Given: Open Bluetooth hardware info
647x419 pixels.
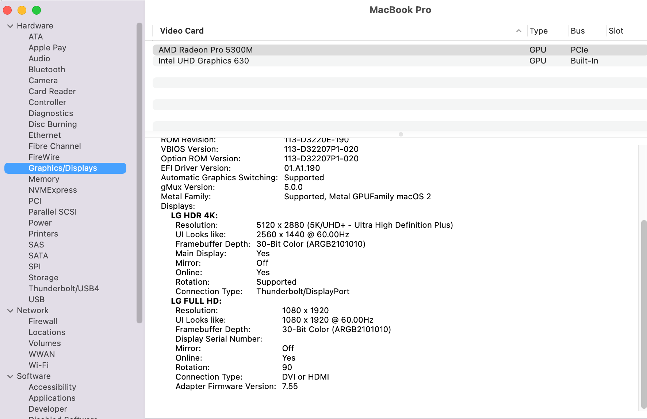Looking at the screenshot, I should tap(47, 70).
